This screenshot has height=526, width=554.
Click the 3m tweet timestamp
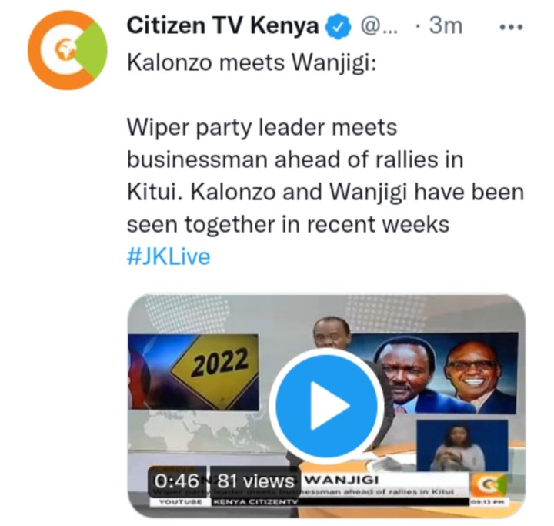click(446, 26)
